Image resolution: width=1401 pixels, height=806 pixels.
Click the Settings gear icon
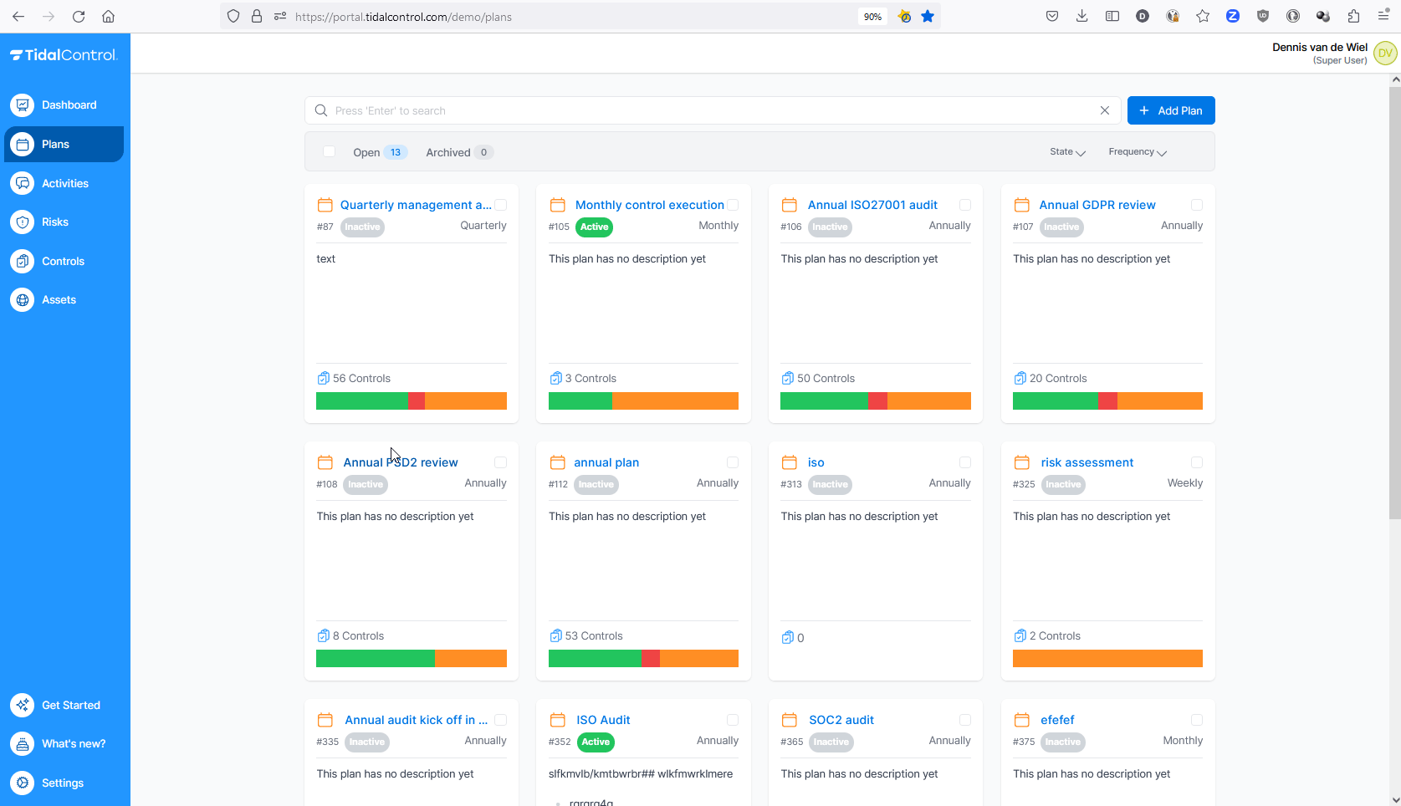23,783
